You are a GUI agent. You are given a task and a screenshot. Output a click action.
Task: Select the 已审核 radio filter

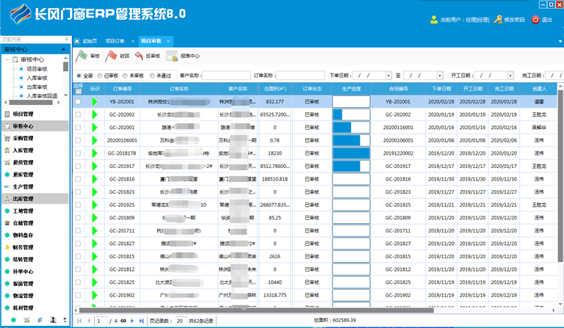101,76
